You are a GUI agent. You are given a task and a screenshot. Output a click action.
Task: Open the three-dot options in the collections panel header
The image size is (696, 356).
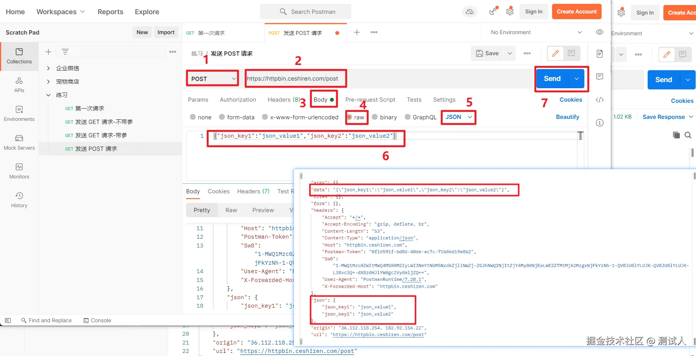coord(173,52)
